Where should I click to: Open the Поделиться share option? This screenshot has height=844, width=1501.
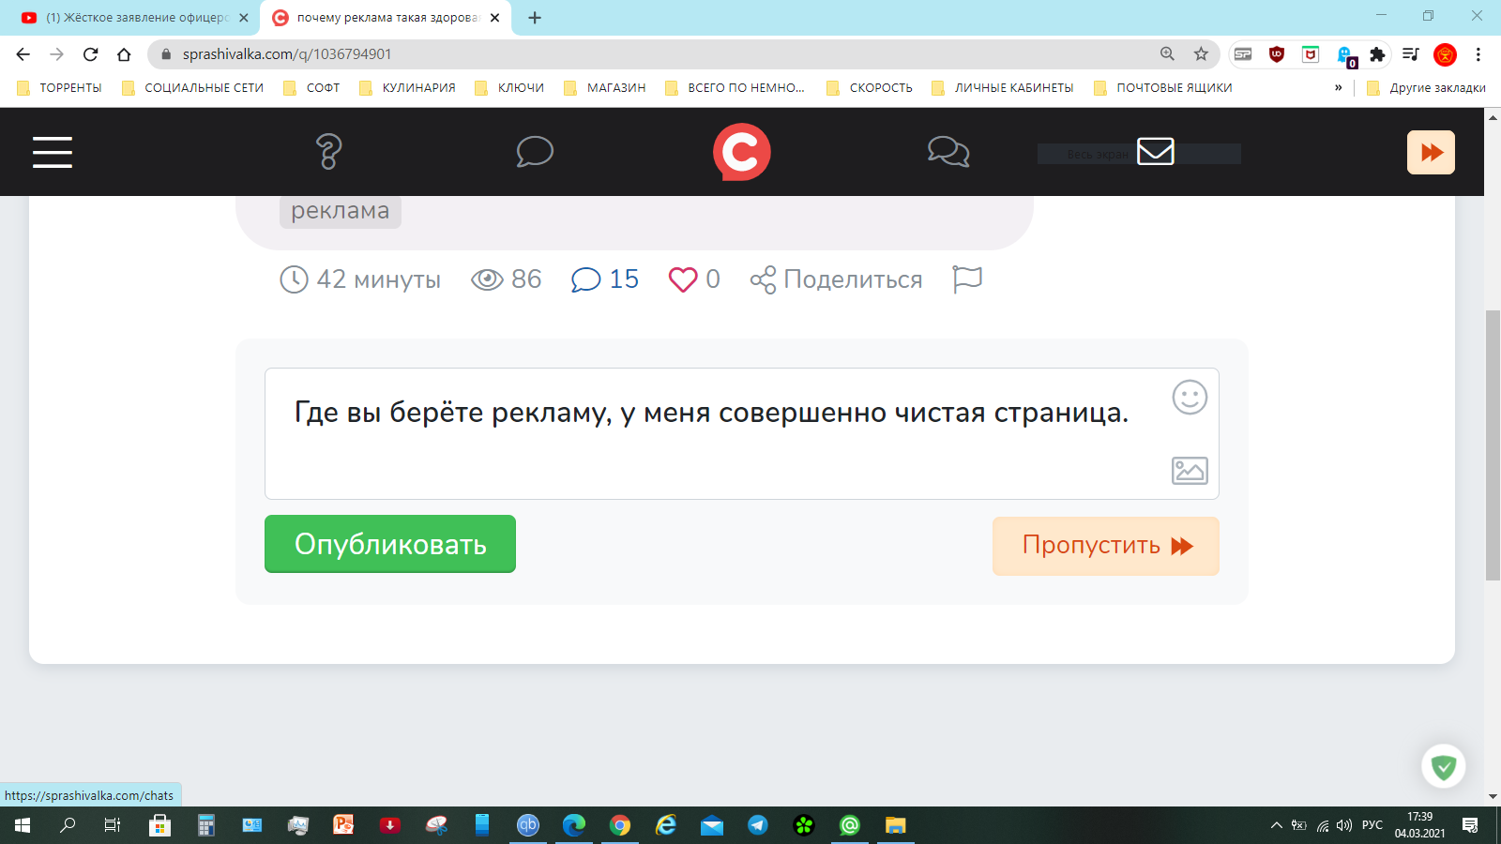pos(836,279)
